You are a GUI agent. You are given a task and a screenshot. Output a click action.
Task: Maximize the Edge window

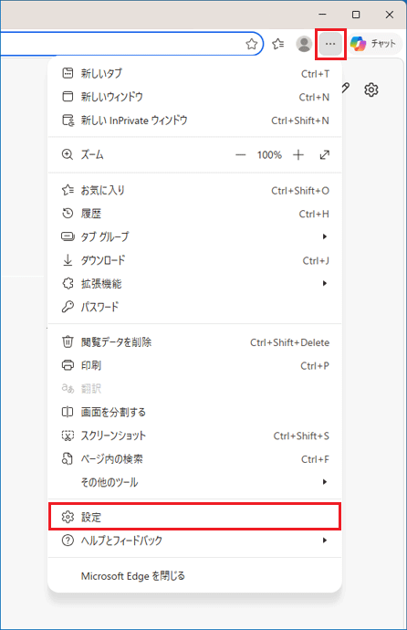click(x=356, y=15)
